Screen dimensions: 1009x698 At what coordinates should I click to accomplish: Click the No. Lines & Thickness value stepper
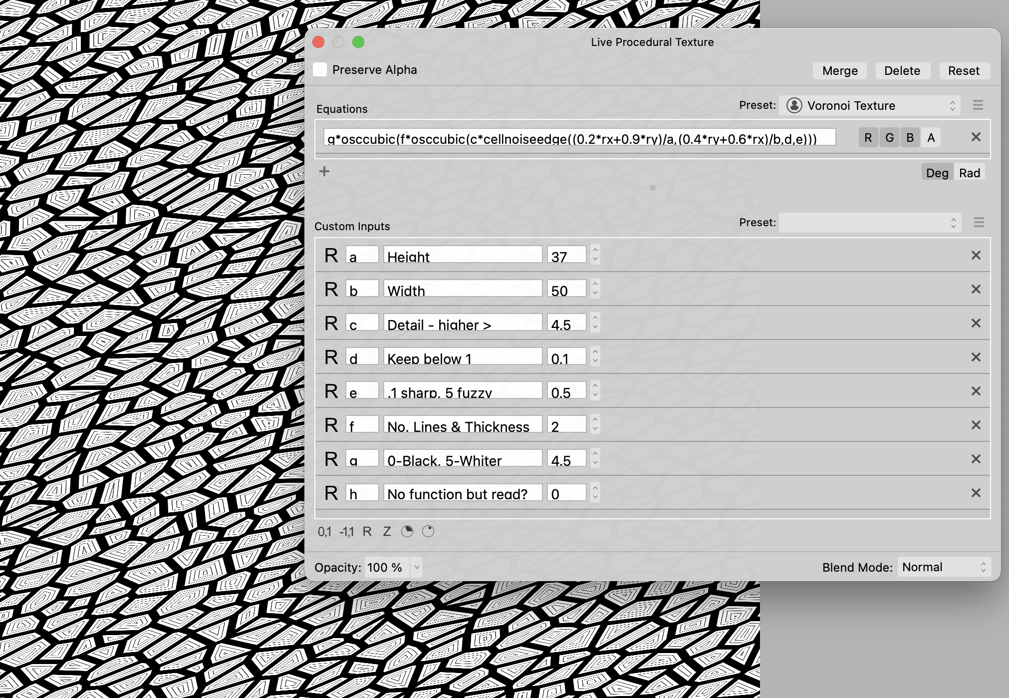point(595,424)
